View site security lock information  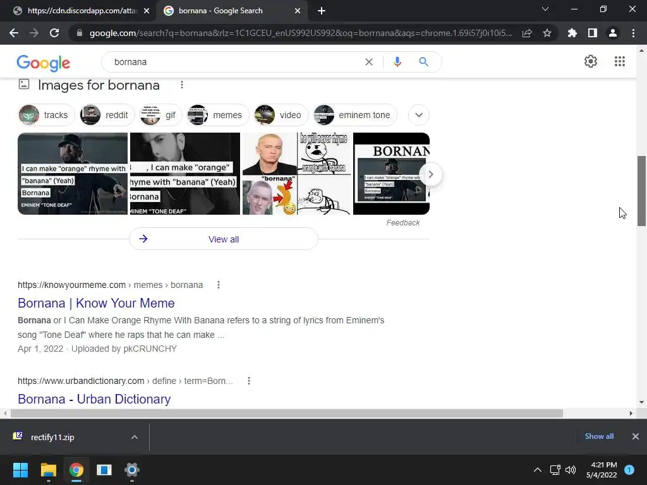point(79,33)
